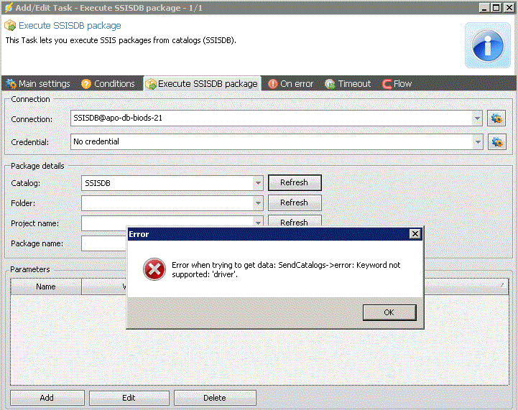
Task: Switch to the Flow tab
Action: (397, 84)
